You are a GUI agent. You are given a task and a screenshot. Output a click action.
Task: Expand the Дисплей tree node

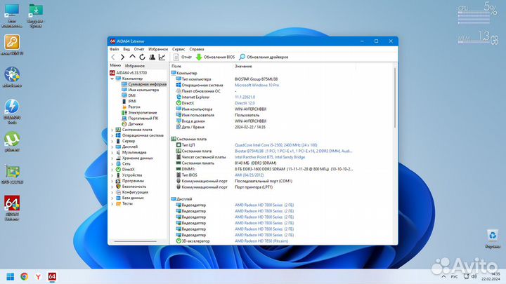click(x=112, y=147)
